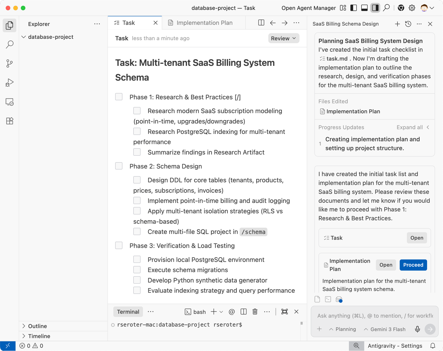The width and height of the screenshot is (443, 351).
Task: Expand the Outline section
Action: click(x=37, y=326)
